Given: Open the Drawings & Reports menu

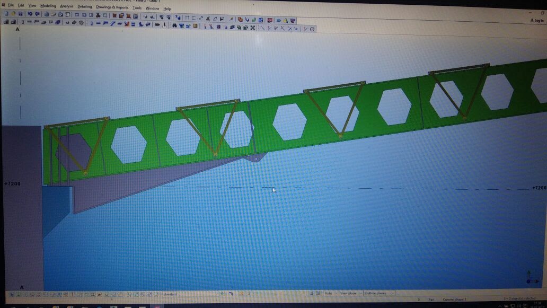Looking at the screenshot, I should coord(112,7).
